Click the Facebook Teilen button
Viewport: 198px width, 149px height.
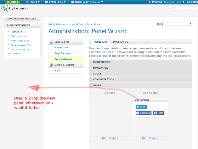[x=159, y=113]
